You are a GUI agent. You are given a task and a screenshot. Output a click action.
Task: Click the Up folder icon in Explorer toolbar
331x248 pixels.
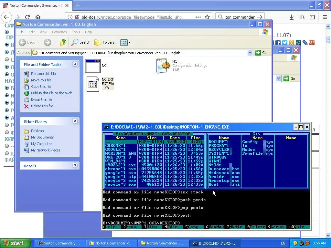pos(63,42)
